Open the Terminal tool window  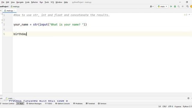(x=90, y=103)
